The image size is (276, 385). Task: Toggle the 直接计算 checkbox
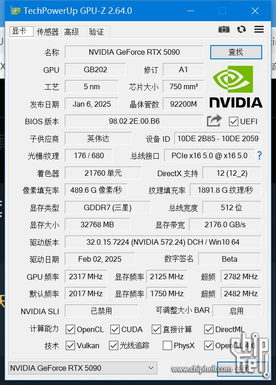coord(156,329)
